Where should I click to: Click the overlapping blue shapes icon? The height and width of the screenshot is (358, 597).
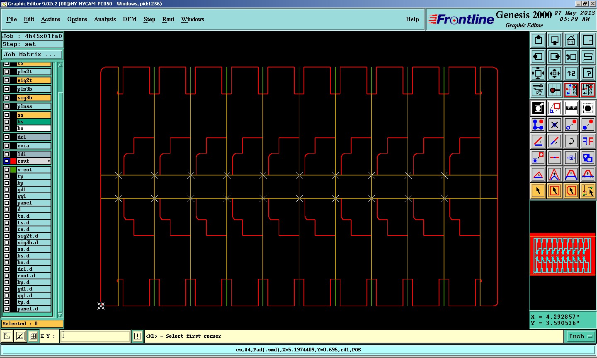pyautogui.click(x=588, y=158)
